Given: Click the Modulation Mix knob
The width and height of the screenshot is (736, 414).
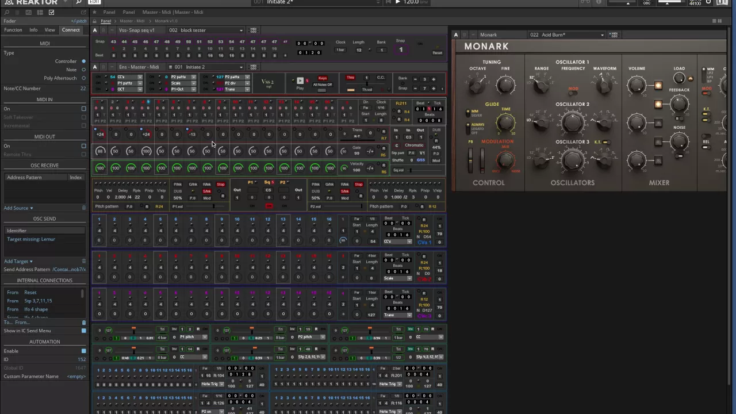Looking at the screenshot, I should coord(505,160).
